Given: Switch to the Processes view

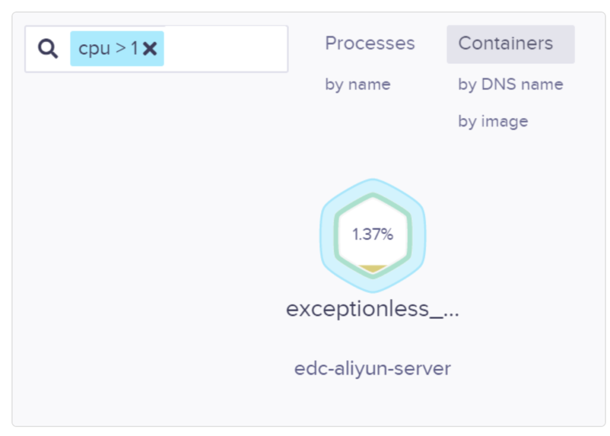Looking at the screenshot, I should (370, 44).
